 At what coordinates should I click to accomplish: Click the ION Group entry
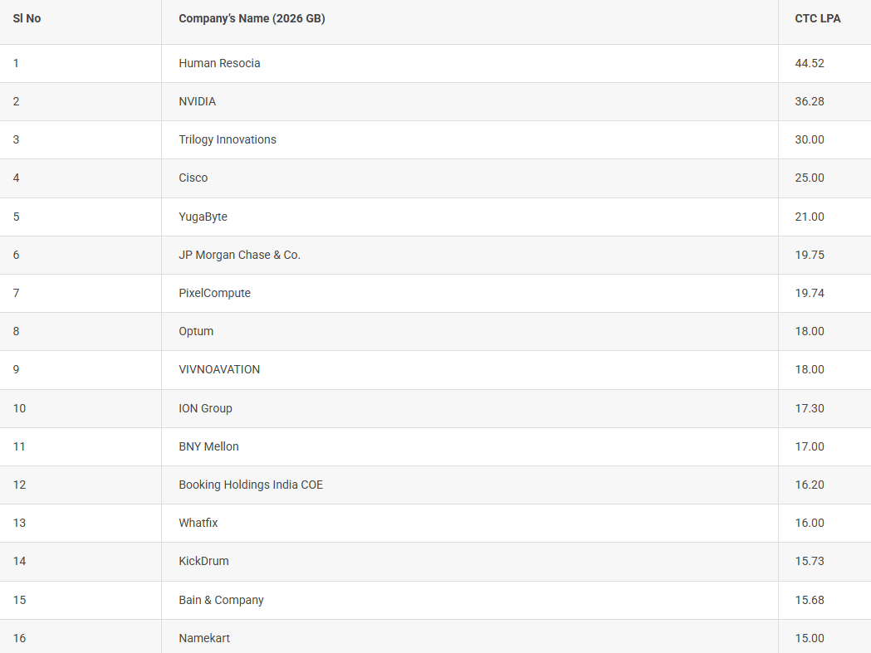[x=205, y=408]
